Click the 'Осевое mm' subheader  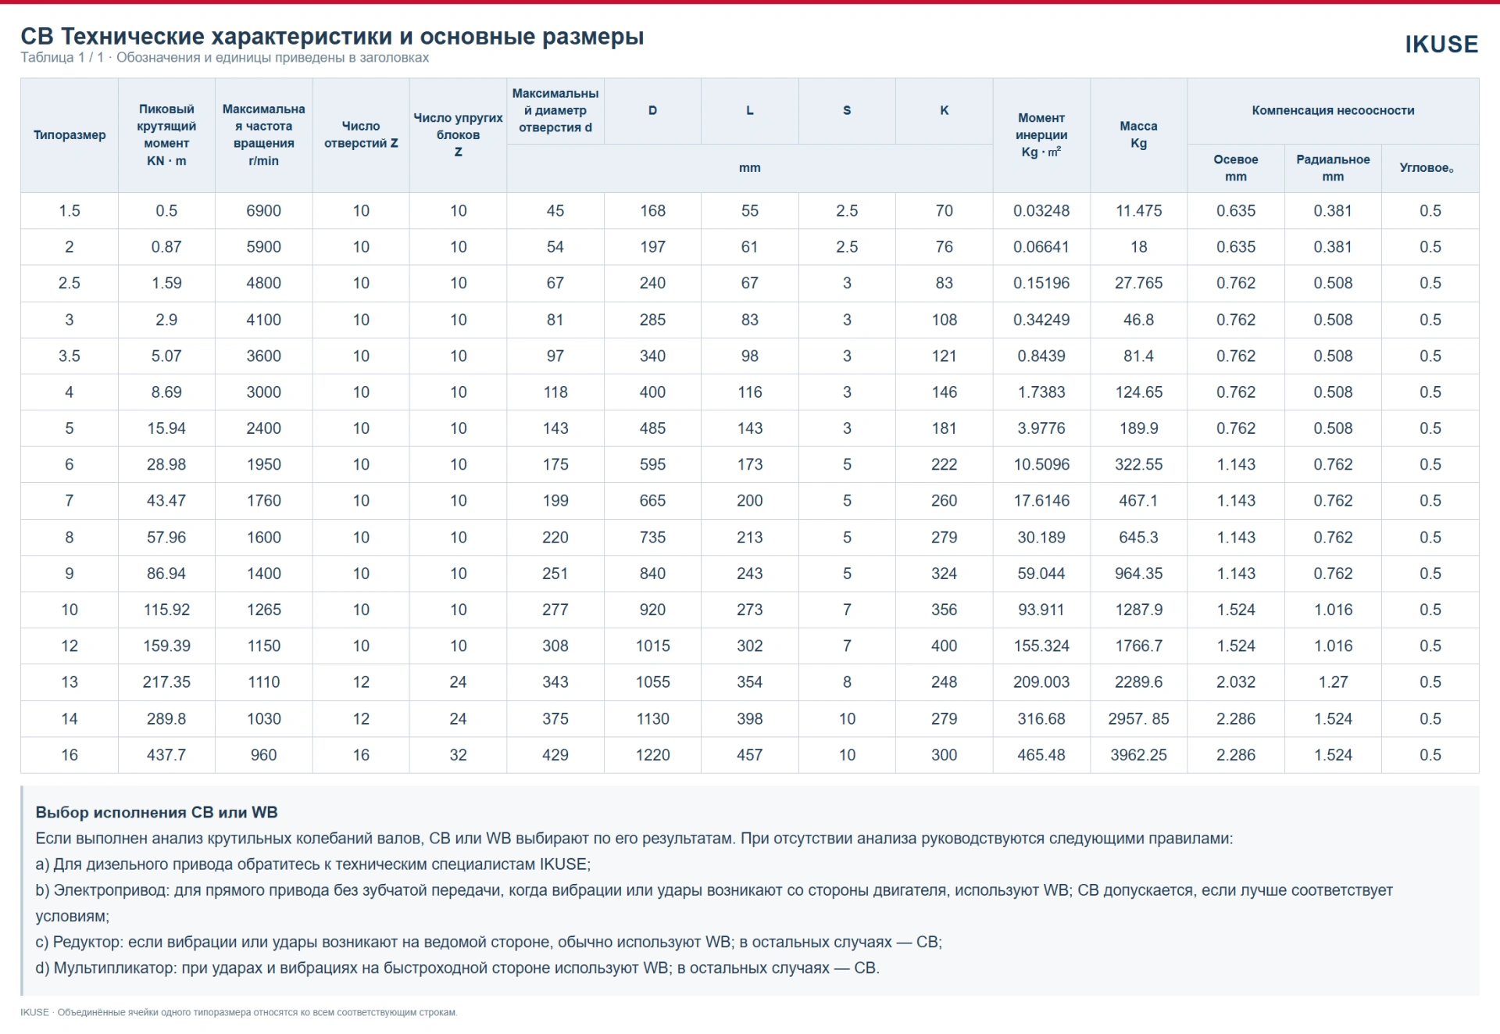click(x=1236, y=168)
